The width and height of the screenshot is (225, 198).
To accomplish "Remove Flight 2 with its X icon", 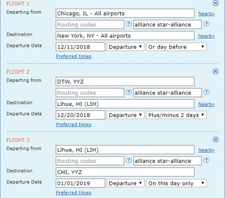I will pos(215,71).
